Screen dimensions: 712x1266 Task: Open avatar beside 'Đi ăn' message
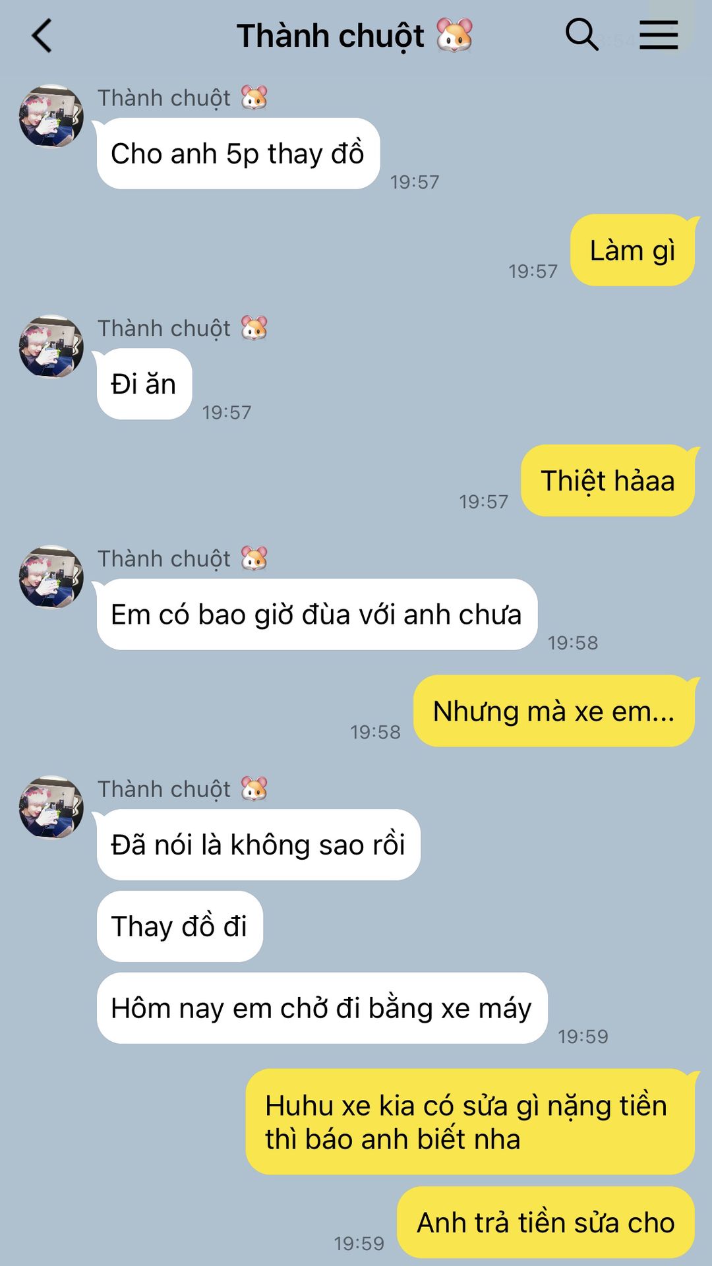pos(51,346)
